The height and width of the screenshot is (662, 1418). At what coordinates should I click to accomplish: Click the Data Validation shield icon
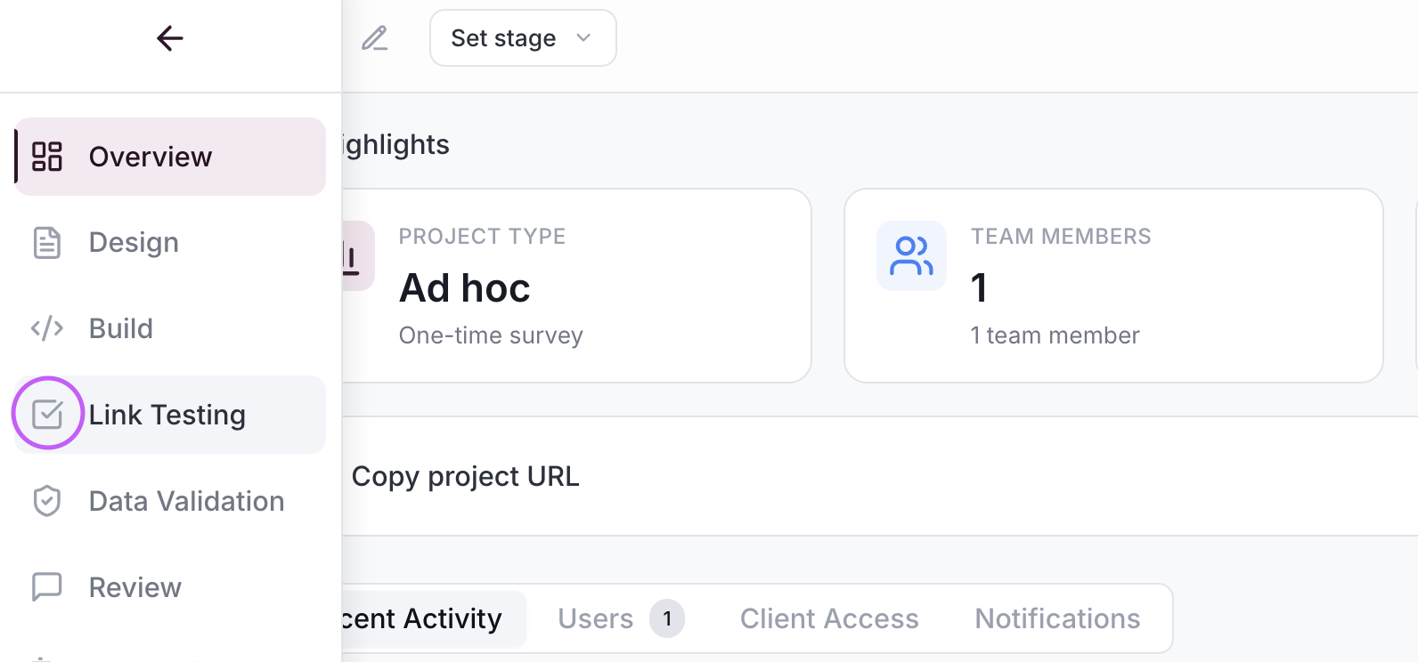(47, 501)
